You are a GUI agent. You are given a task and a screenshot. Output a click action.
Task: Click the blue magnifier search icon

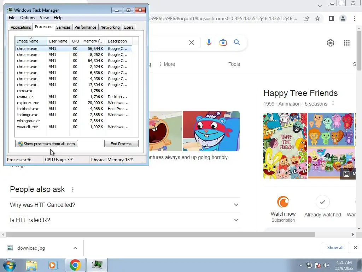click(237, 42)
